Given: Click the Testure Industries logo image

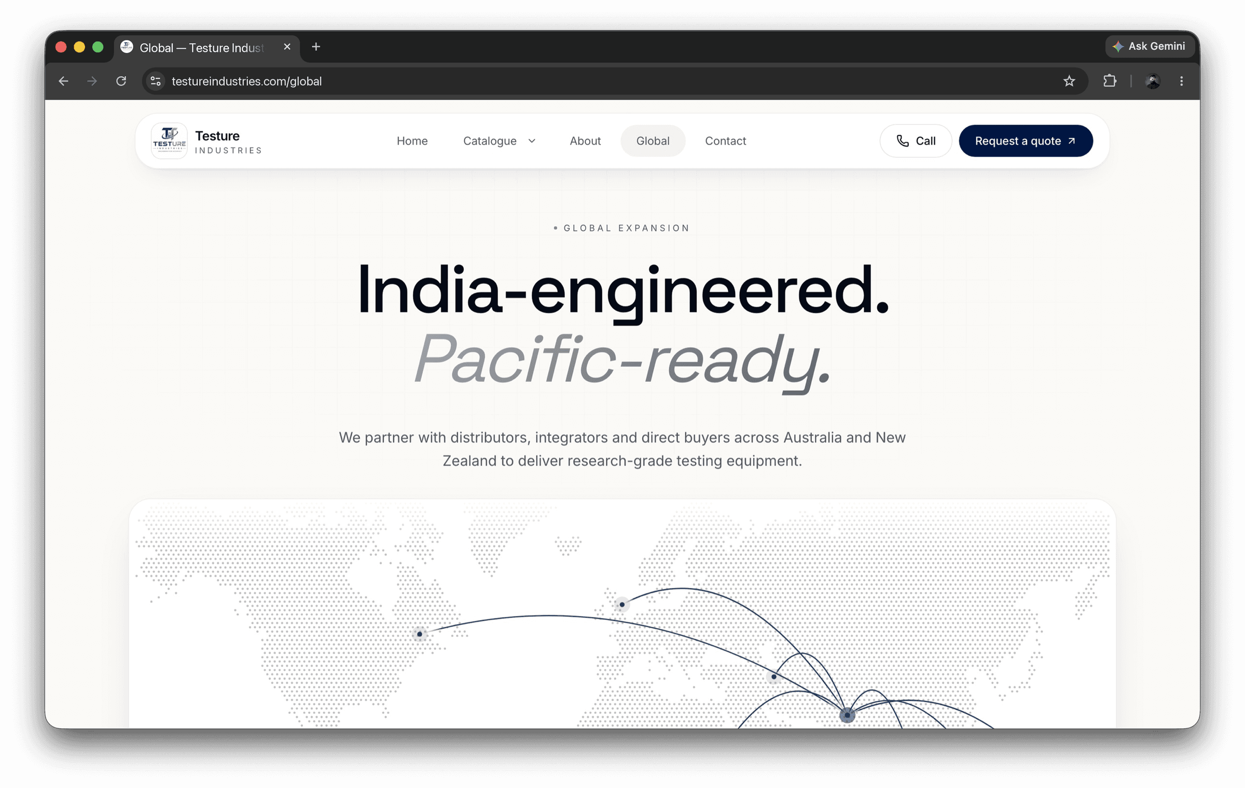Looking at the screenshot, I should point(169,141).
